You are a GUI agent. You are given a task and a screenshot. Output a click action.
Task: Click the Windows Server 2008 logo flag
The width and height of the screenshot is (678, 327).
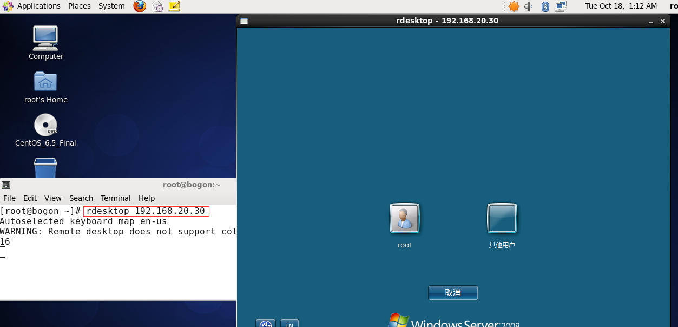399,319
